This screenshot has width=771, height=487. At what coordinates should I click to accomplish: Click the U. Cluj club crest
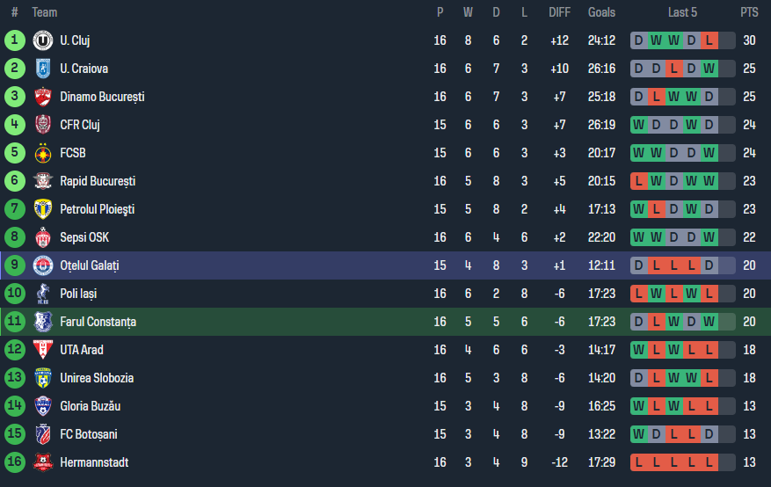point(42,40)
